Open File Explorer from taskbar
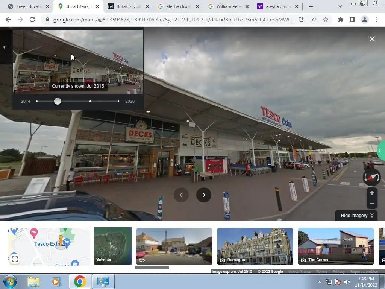 point(33,281)
